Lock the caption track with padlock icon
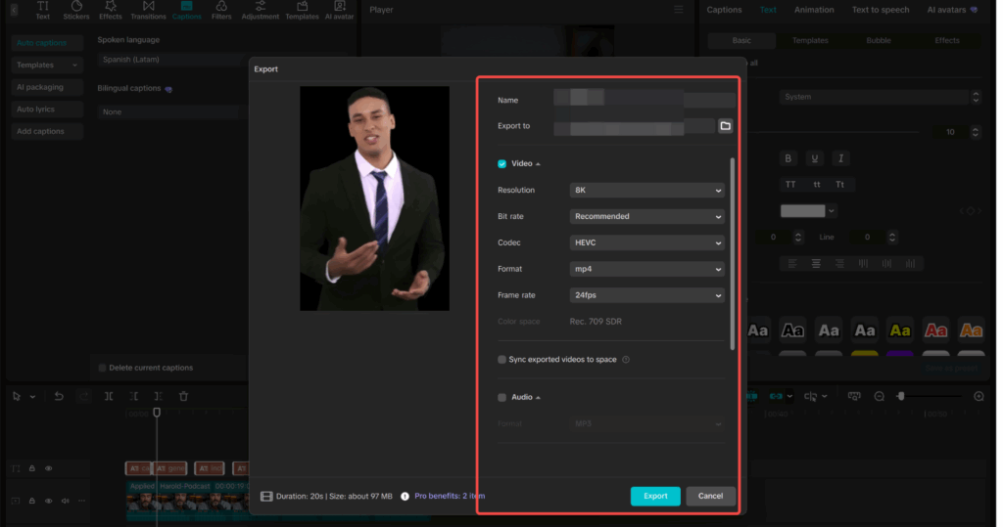 coord(32,468)
